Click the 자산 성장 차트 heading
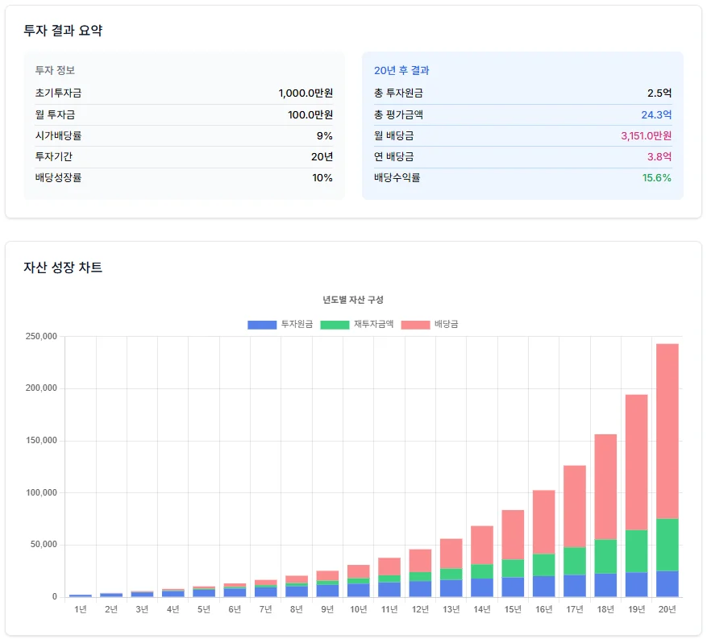 pyautogui.click(x=63, y=268)
